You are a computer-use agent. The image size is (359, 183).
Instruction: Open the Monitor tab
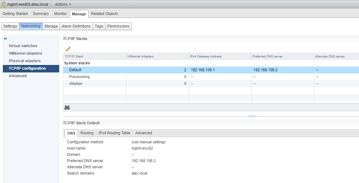[x=60, y=14]
